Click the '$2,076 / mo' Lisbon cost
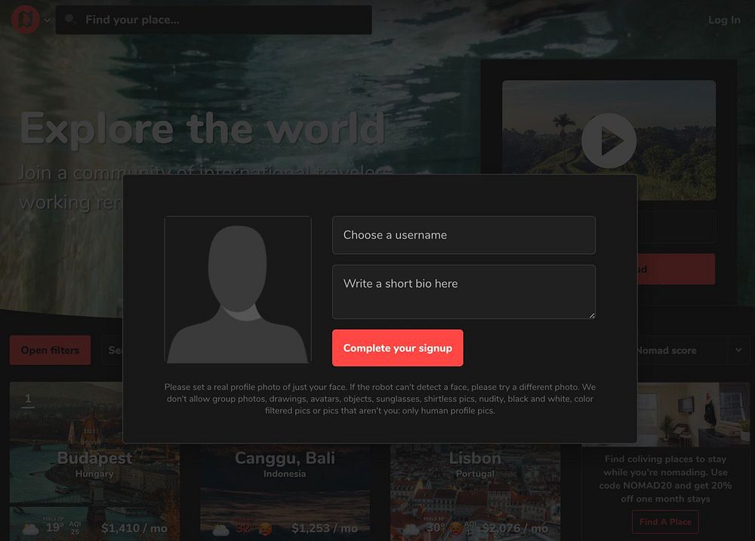 click(x=515, y=528)
